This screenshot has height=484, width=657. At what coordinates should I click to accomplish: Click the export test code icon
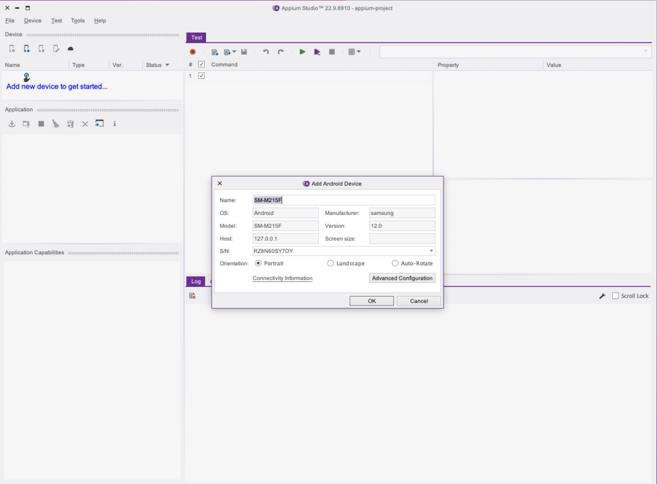point(228,52)
